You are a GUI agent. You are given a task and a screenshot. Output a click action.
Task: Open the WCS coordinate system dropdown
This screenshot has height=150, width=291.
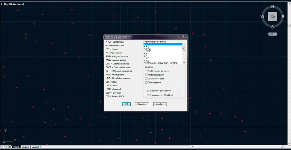click(272, 34)
